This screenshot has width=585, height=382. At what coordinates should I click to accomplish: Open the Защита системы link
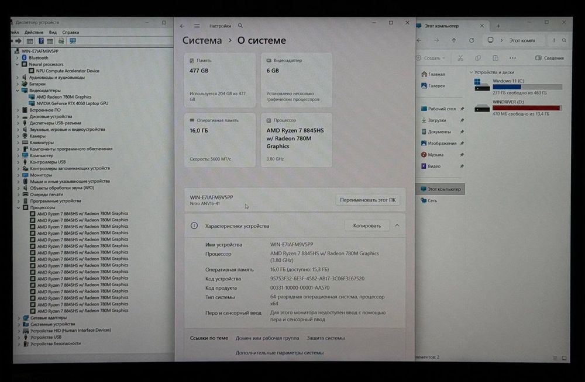tap(326, 338)
